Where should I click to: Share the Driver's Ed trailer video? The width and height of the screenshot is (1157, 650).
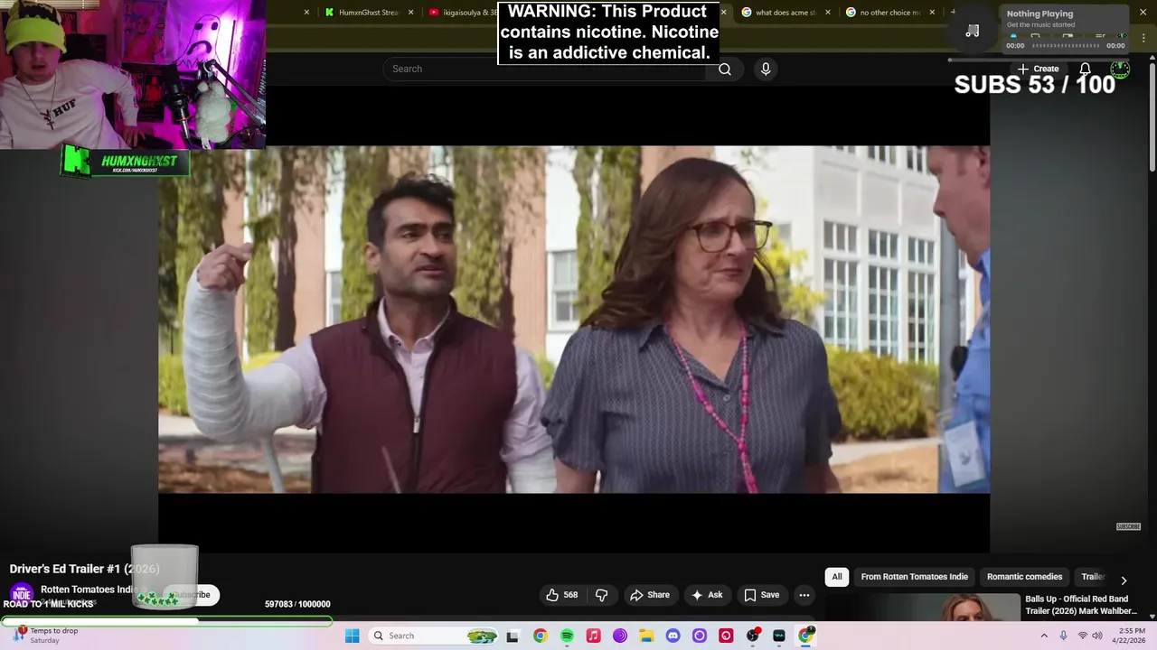click(x=650, y=595)
